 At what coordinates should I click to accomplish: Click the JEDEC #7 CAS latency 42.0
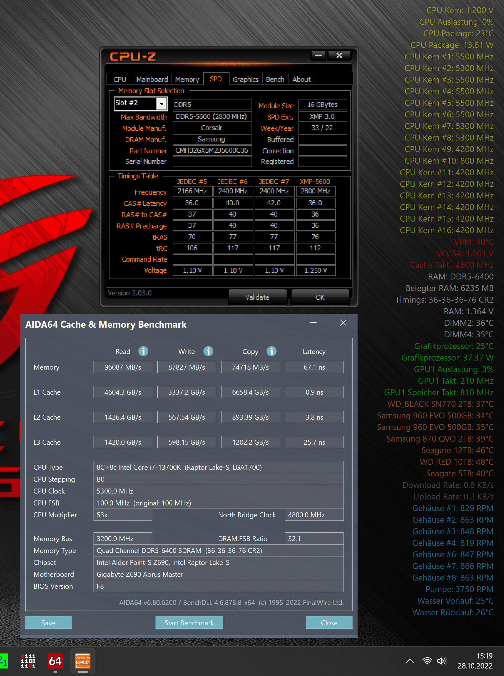point(274,203)
